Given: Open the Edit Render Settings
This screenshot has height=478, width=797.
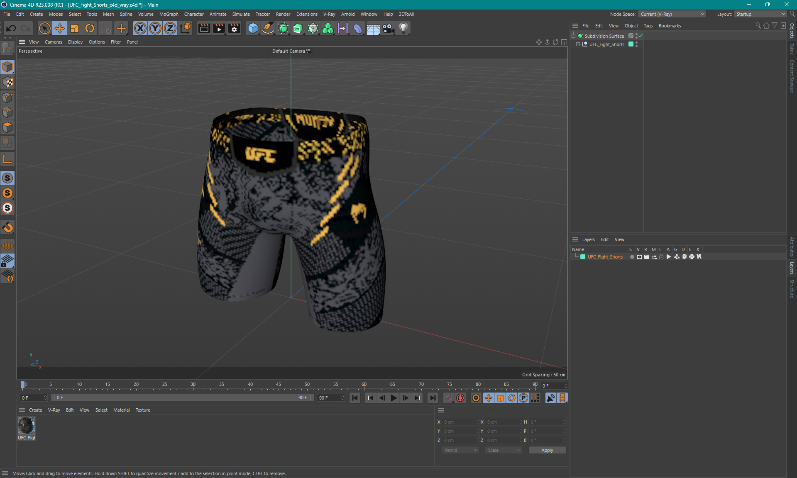Looking at the screenshot, I should point(234,28).
